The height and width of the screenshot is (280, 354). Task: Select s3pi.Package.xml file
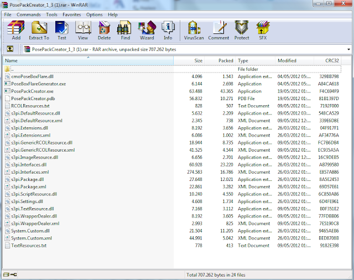[29, 186]
